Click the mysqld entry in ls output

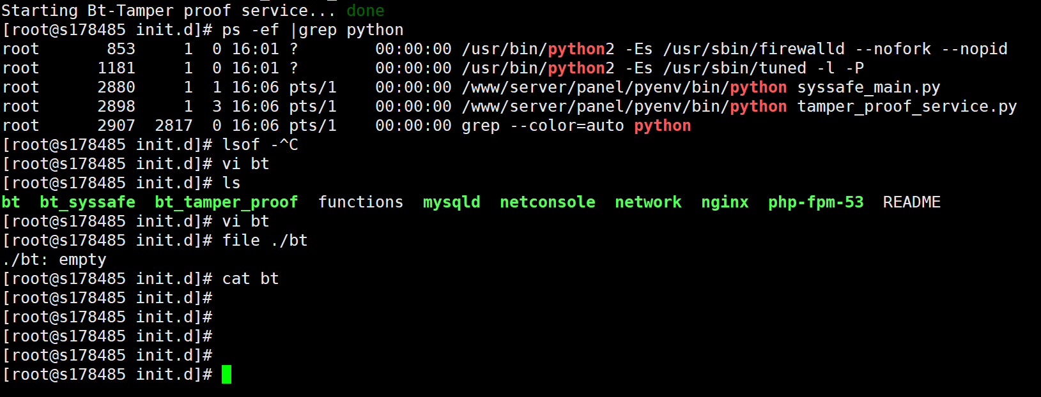tap(451, 202)
